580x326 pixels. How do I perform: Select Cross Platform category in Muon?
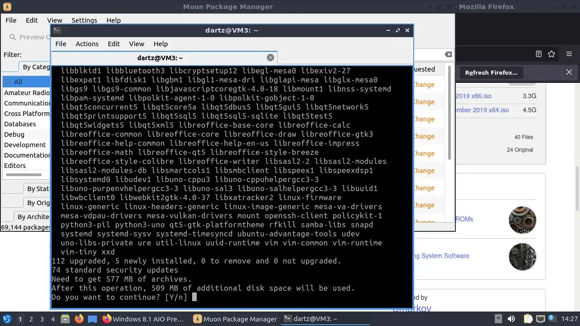pos(27,113)
